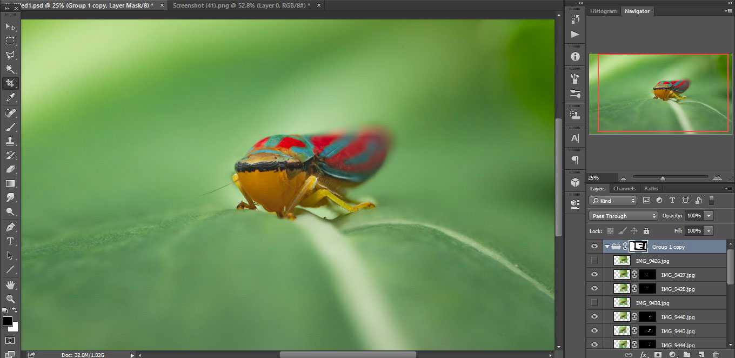Click the layer style fx icon
Viewport: 735px width, 358px height.
(x=644, y=355)
